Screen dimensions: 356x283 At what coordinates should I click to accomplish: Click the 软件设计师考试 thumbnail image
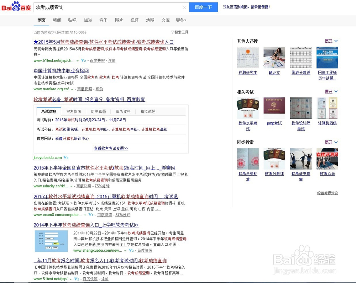[301, 108]
